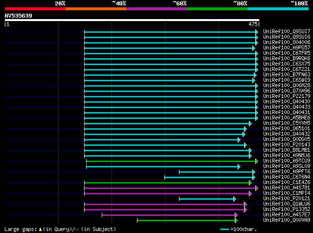Screen dimensions: 313x233
Task: Select the UniRef100_B8LMB1 label
Action: (x=287, y=150)
